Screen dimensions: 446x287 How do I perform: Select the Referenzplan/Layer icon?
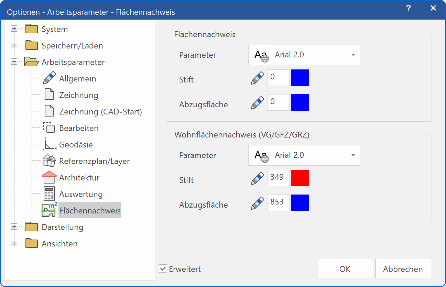(x=49, y=161)
